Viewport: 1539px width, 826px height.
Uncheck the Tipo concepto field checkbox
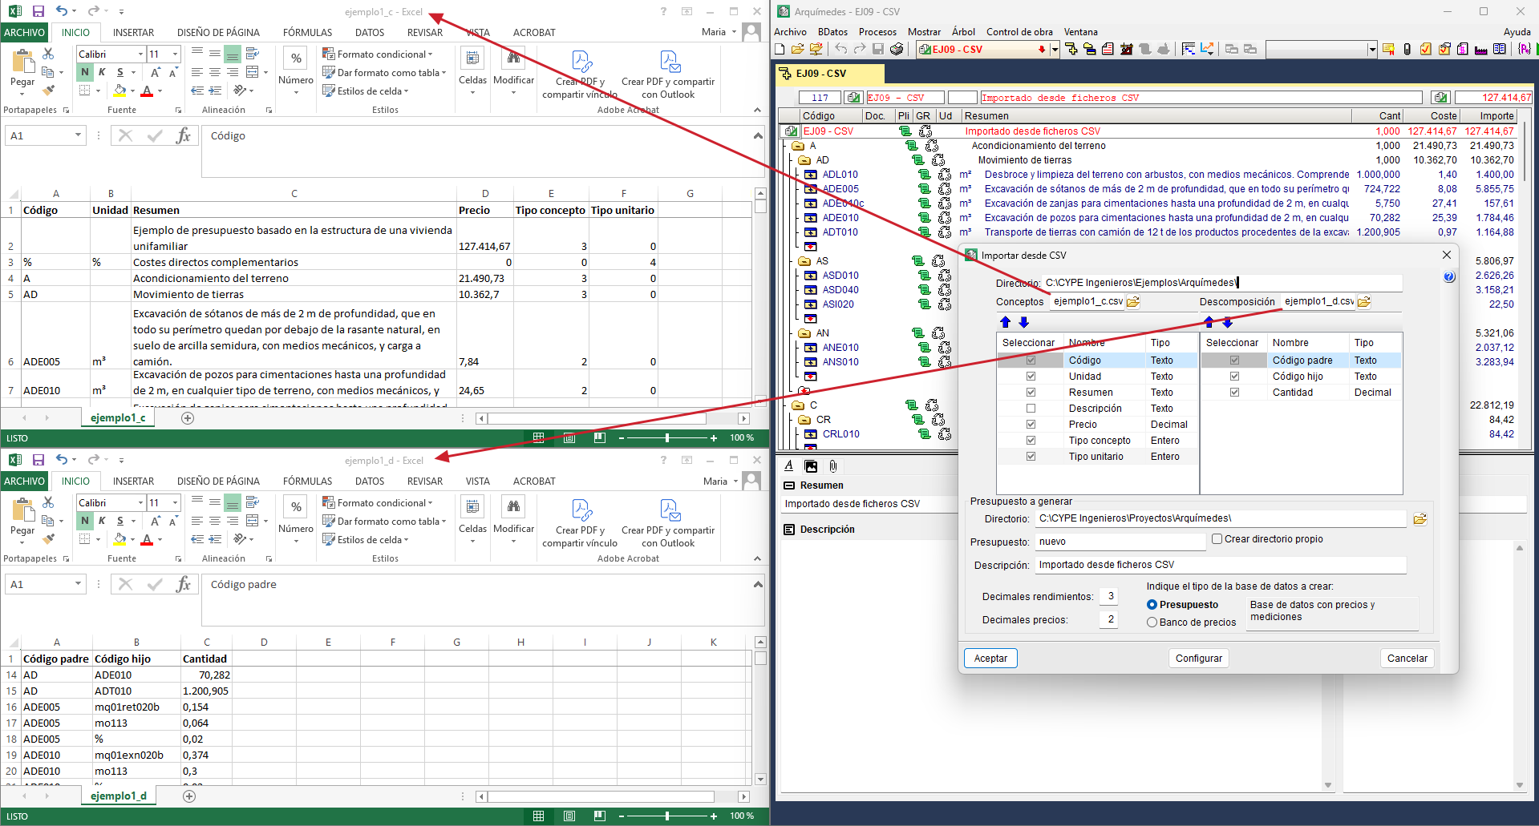coord(1031,441)
